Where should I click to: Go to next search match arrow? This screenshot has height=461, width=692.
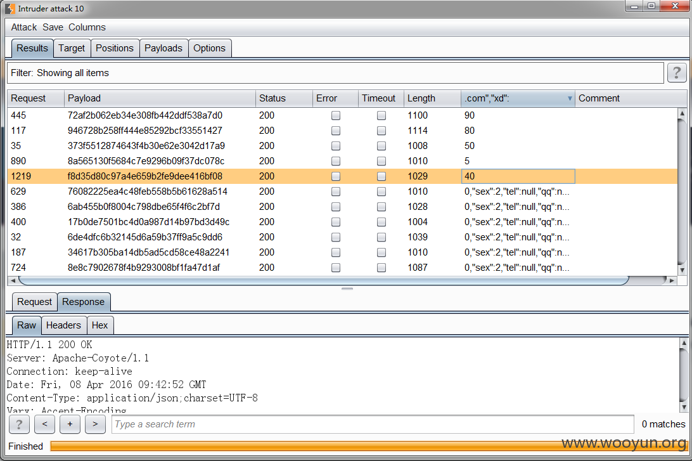coord(95,424)
